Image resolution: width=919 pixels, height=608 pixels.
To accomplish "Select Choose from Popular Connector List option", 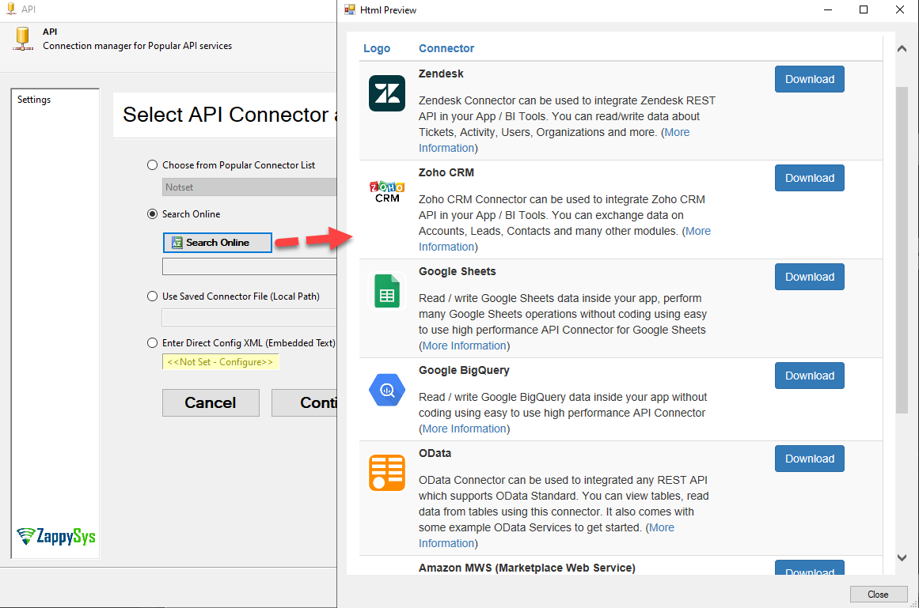I will click(153, 165).
